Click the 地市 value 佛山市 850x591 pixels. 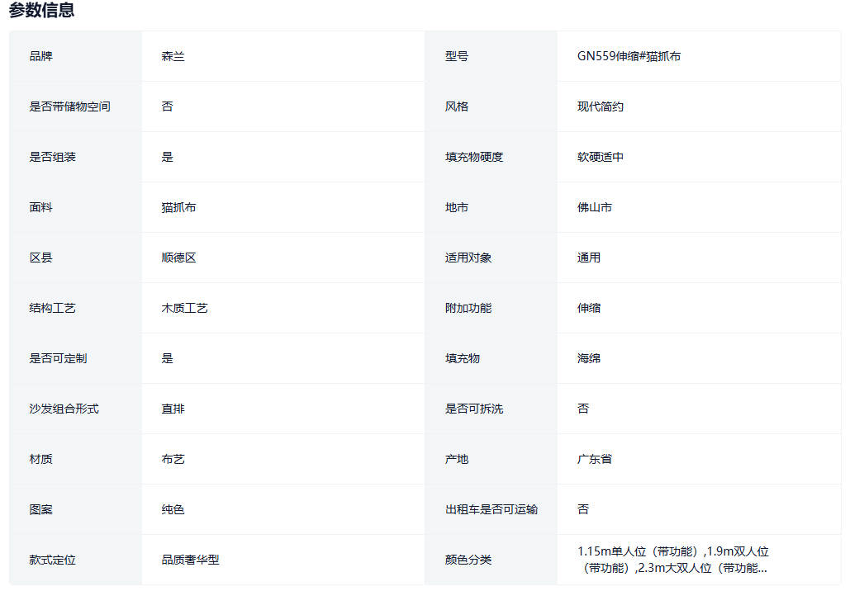pos(594,207)
